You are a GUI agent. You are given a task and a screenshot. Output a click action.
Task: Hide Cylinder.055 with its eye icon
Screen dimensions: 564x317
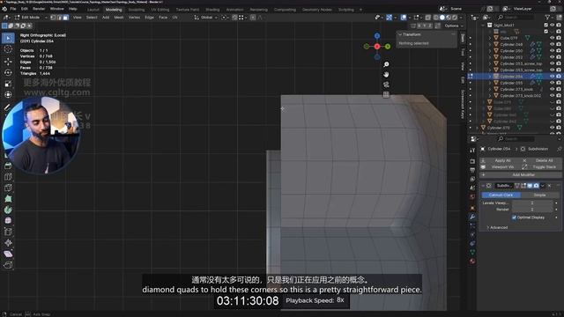coord(553,83)
